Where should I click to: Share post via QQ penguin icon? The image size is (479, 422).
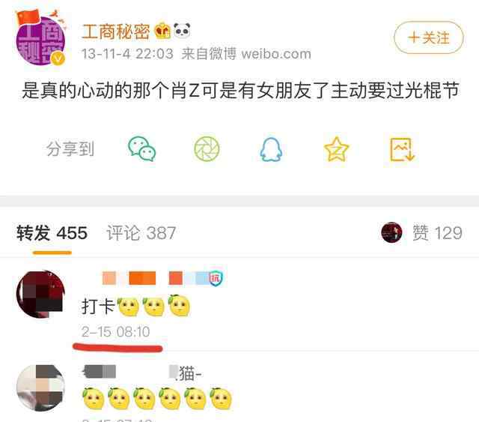pyautogui.click(x=271, y=150)
